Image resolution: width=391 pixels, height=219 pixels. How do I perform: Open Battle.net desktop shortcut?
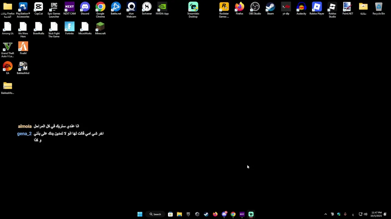coord(116,9)
